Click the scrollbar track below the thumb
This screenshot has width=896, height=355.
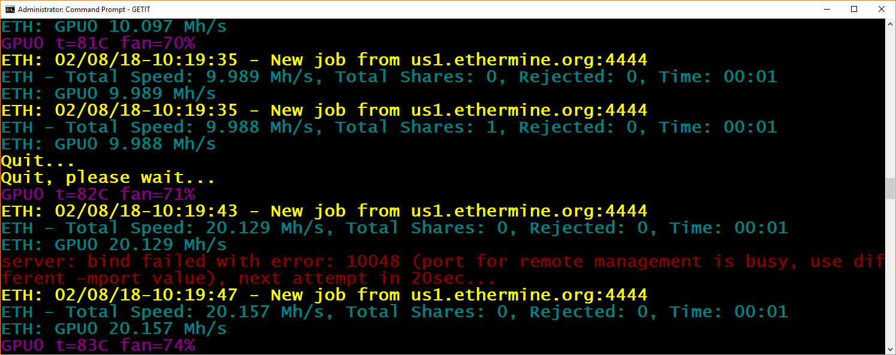click(890, 270)
